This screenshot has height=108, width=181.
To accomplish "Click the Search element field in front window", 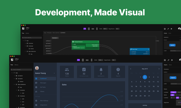I will click(x=21, y=70).
